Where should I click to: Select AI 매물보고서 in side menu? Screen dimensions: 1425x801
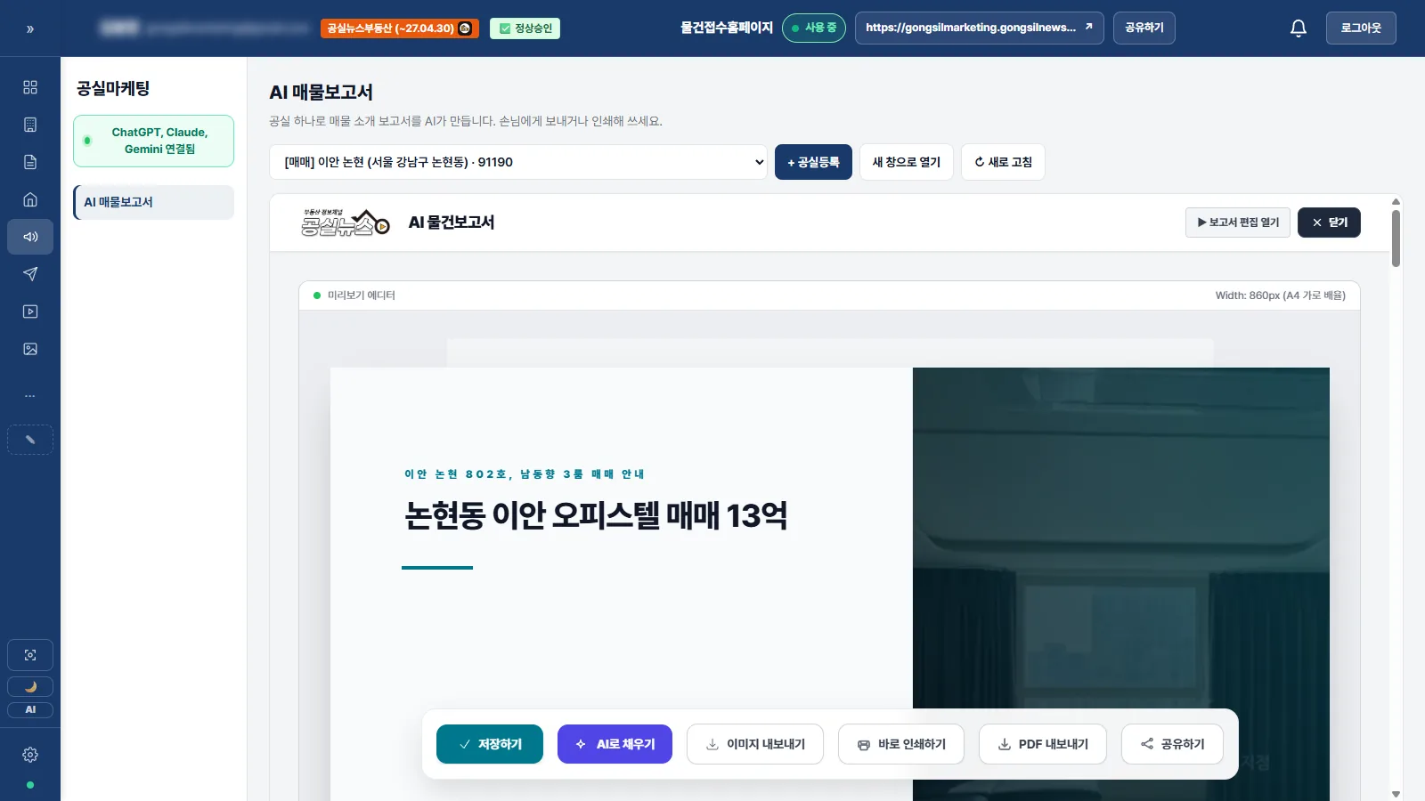pyautogui.click(x=153, y=202)
